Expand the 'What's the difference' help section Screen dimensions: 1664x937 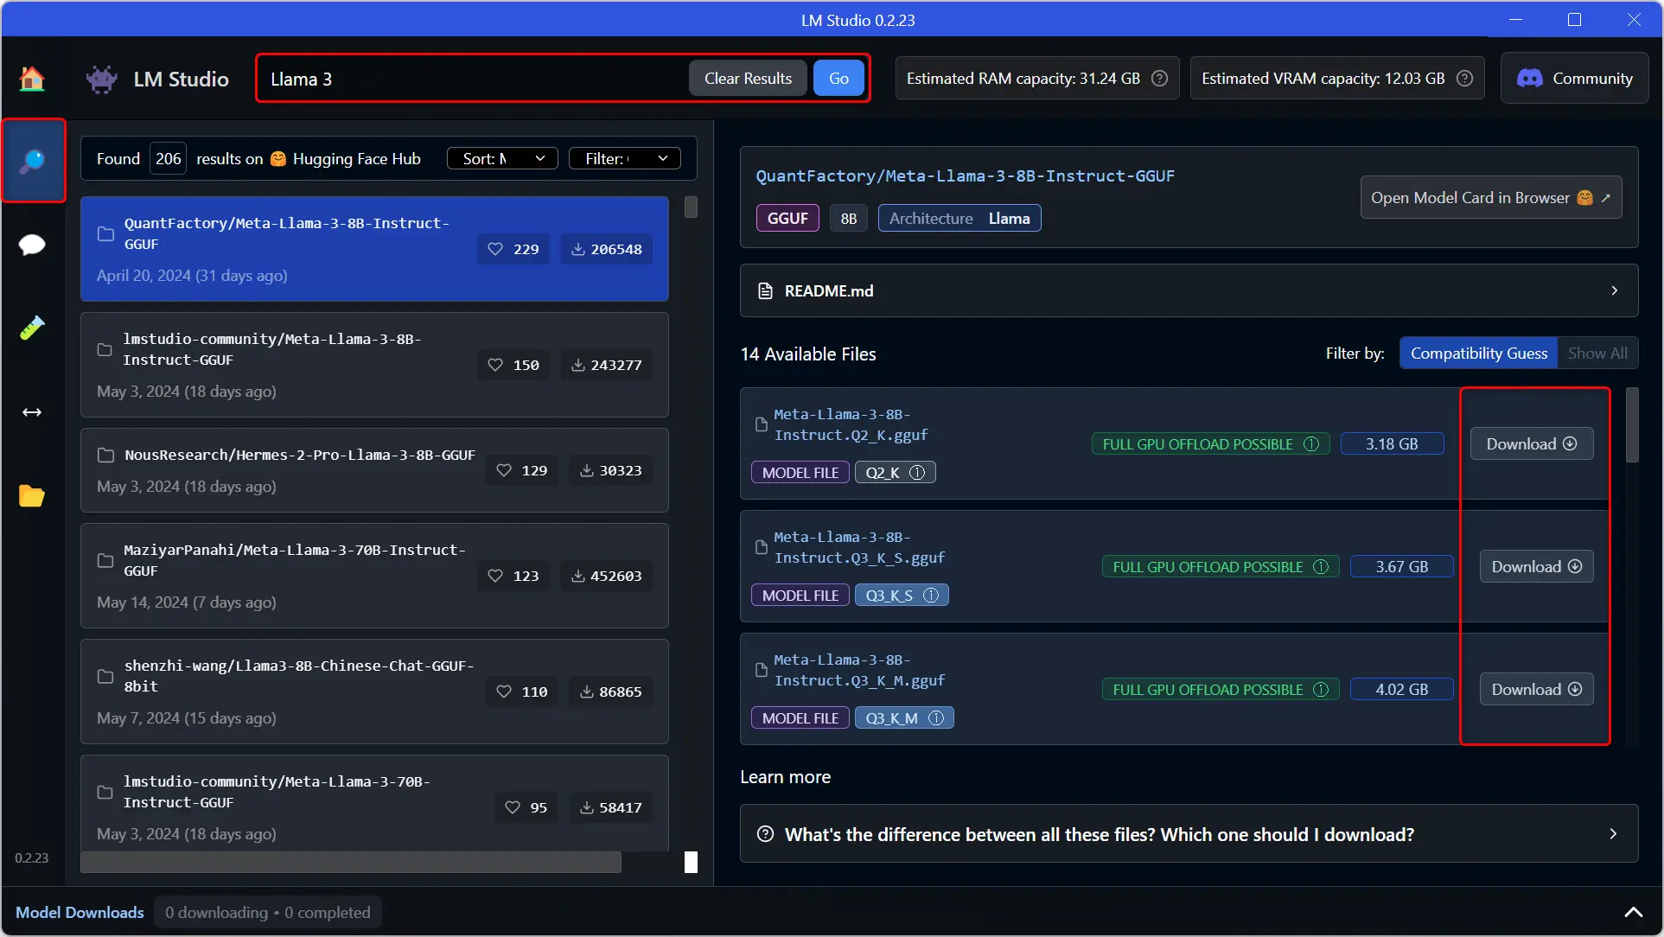1189,834
